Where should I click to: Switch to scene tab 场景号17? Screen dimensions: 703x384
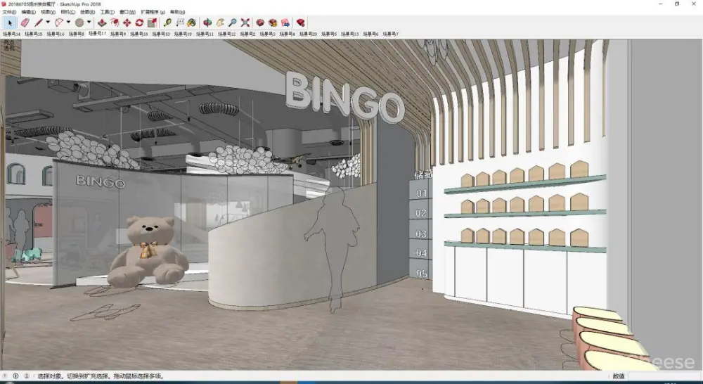(97, 33)
